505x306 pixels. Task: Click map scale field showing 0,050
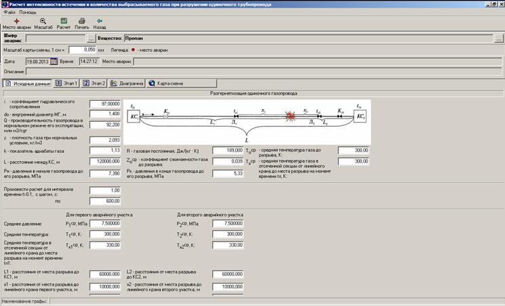pos(82,50)
